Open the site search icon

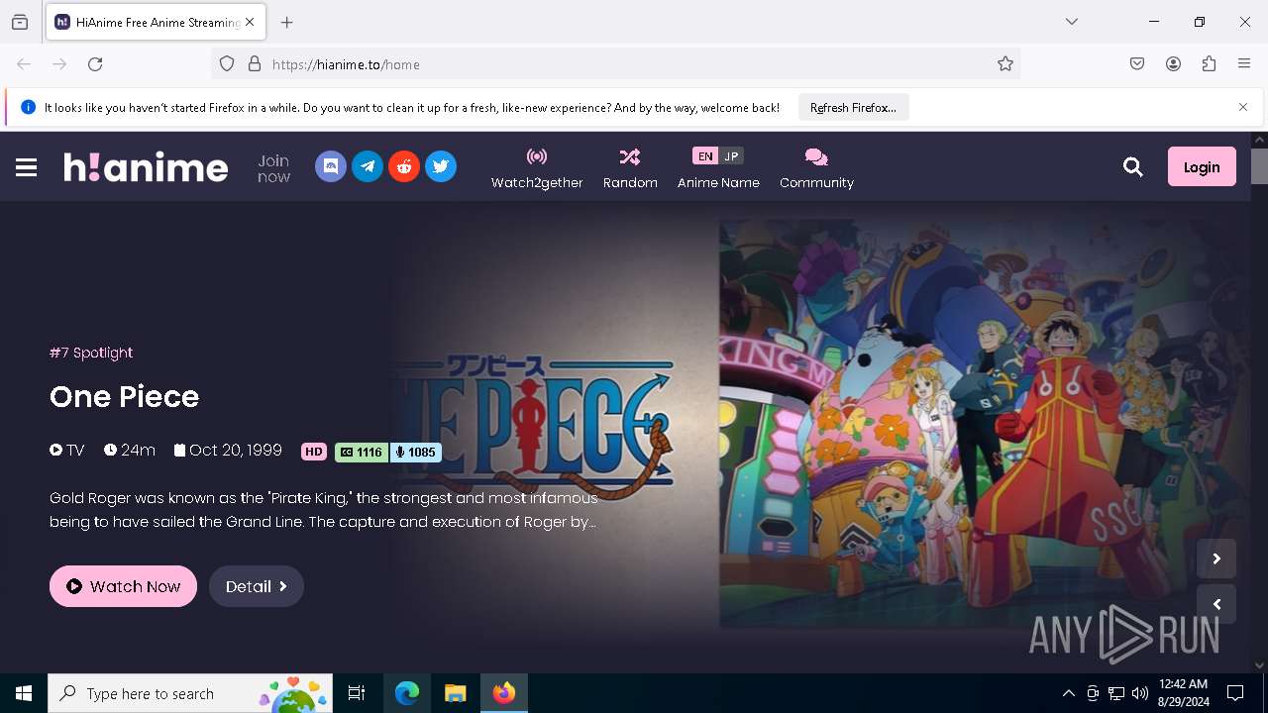(1133, 167)
